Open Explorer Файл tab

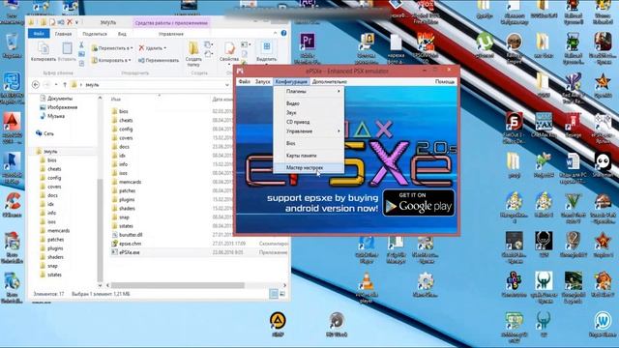39,34
